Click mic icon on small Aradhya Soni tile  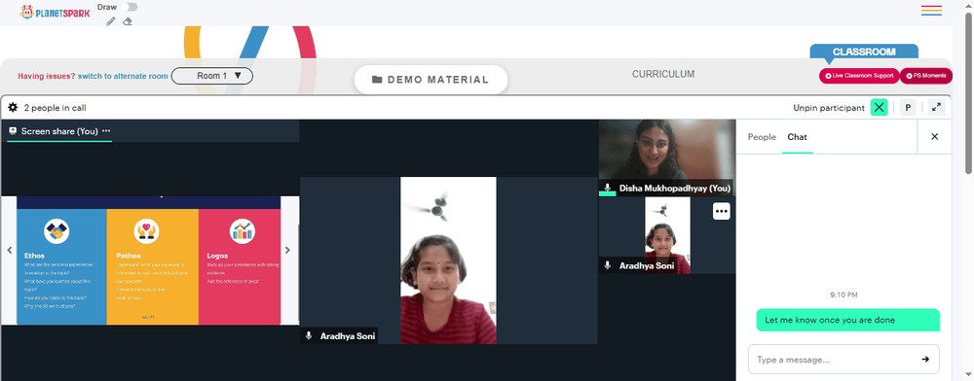(608, 265)
